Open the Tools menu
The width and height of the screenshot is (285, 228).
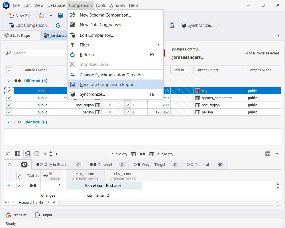101,5
